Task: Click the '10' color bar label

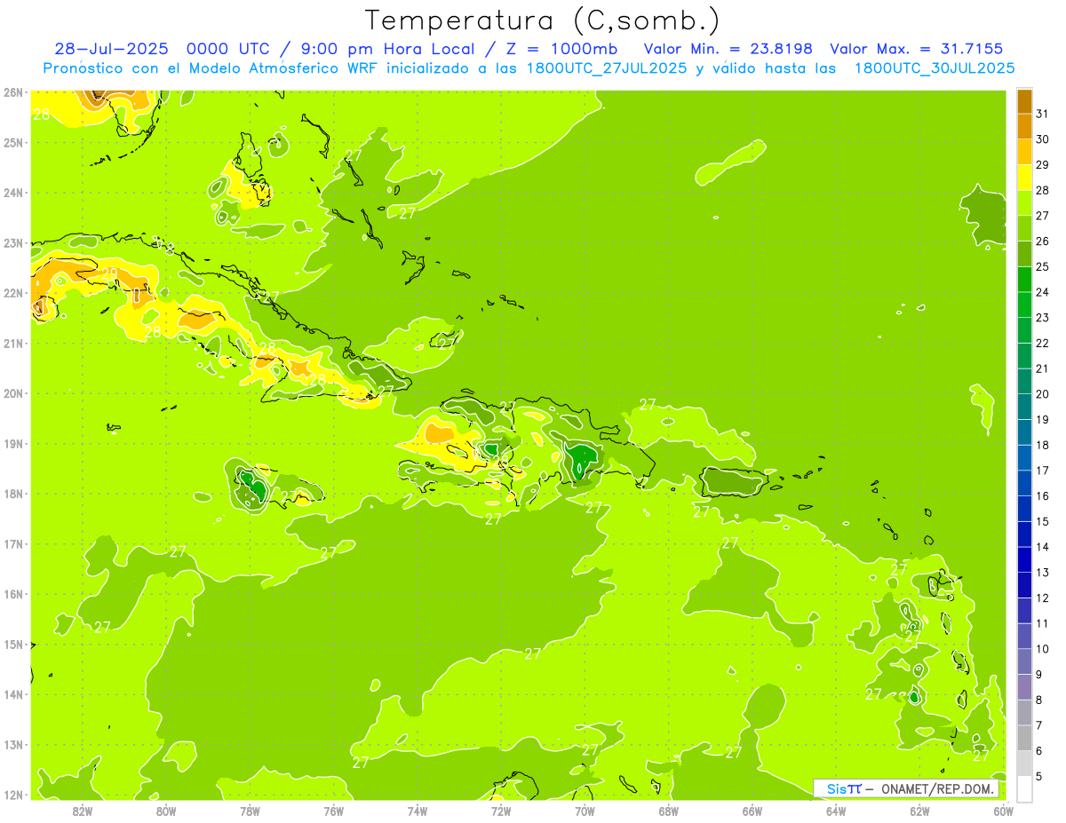Action: [x=1043, y=649]
